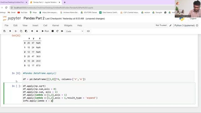
Task: Open the Help menu
Action: click(x=79, y=25)
